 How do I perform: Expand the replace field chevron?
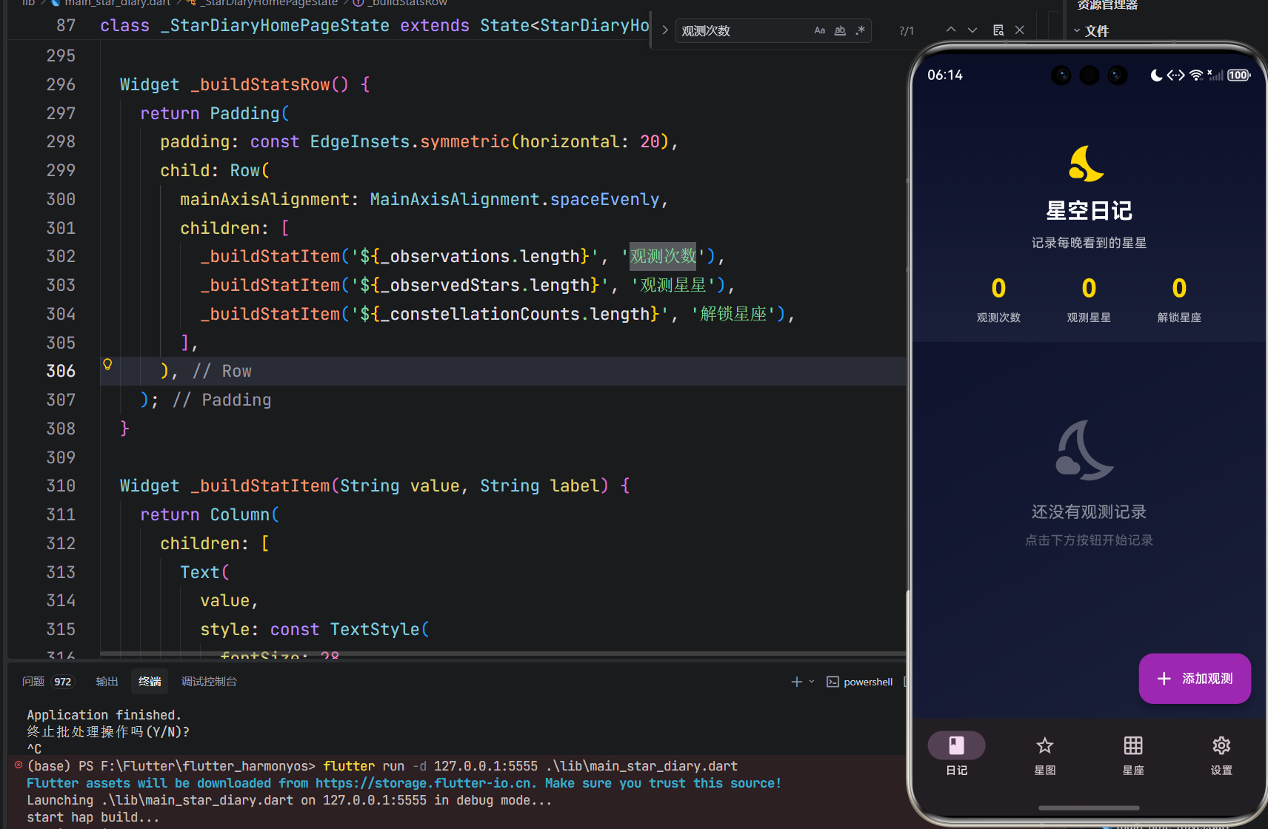tap(664, 30)
